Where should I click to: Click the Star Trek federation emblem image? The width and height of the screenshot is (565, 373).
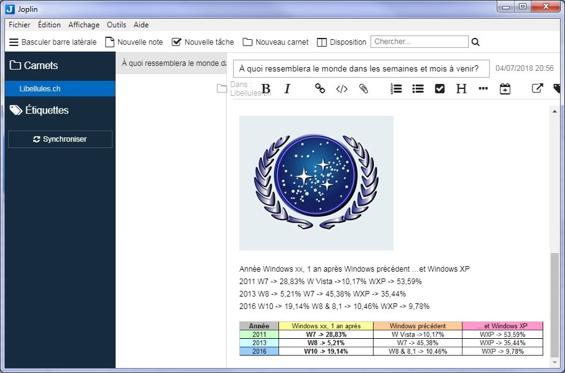point(316,183)
